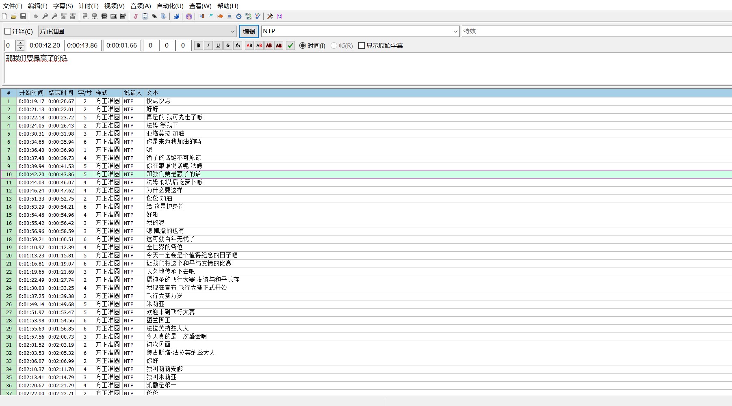
Task: Open Shift Times tool icon
Action: pyautogui.click(x=201, y=16)
